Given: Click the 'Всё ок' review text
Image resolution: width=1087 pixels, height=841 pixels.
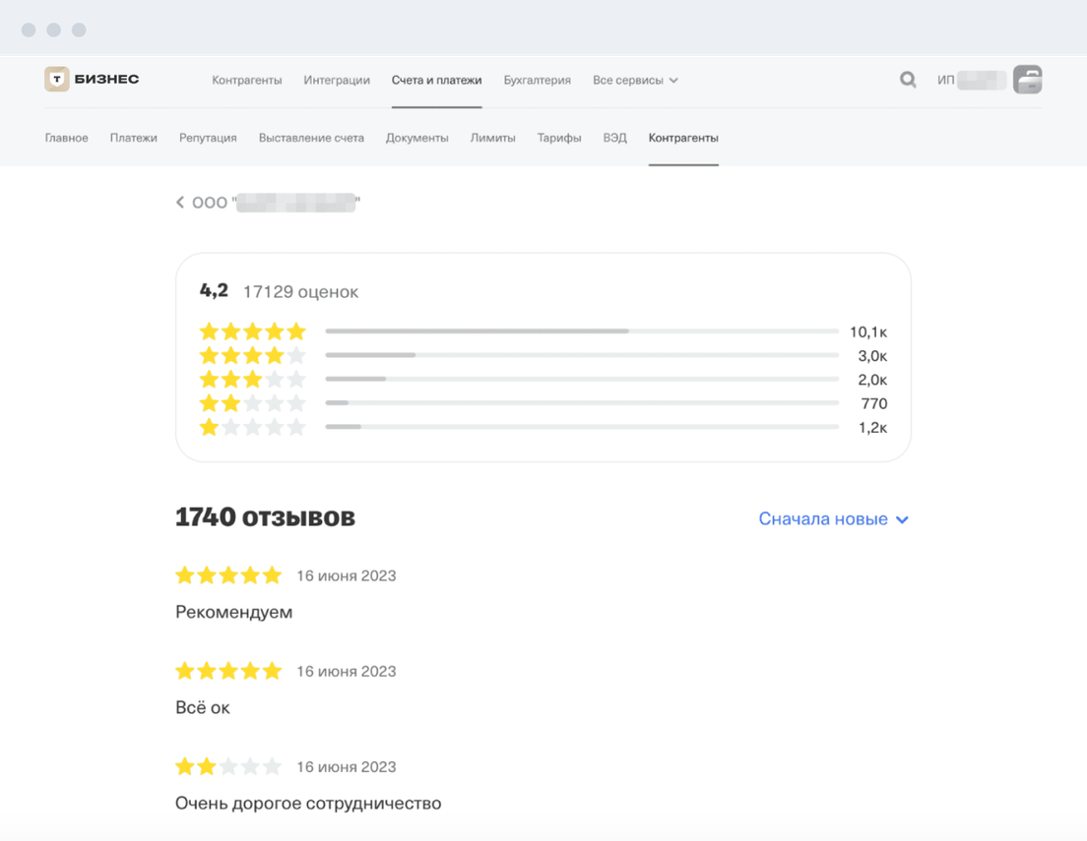Looking at the screenshot, I should click(203, 708).
